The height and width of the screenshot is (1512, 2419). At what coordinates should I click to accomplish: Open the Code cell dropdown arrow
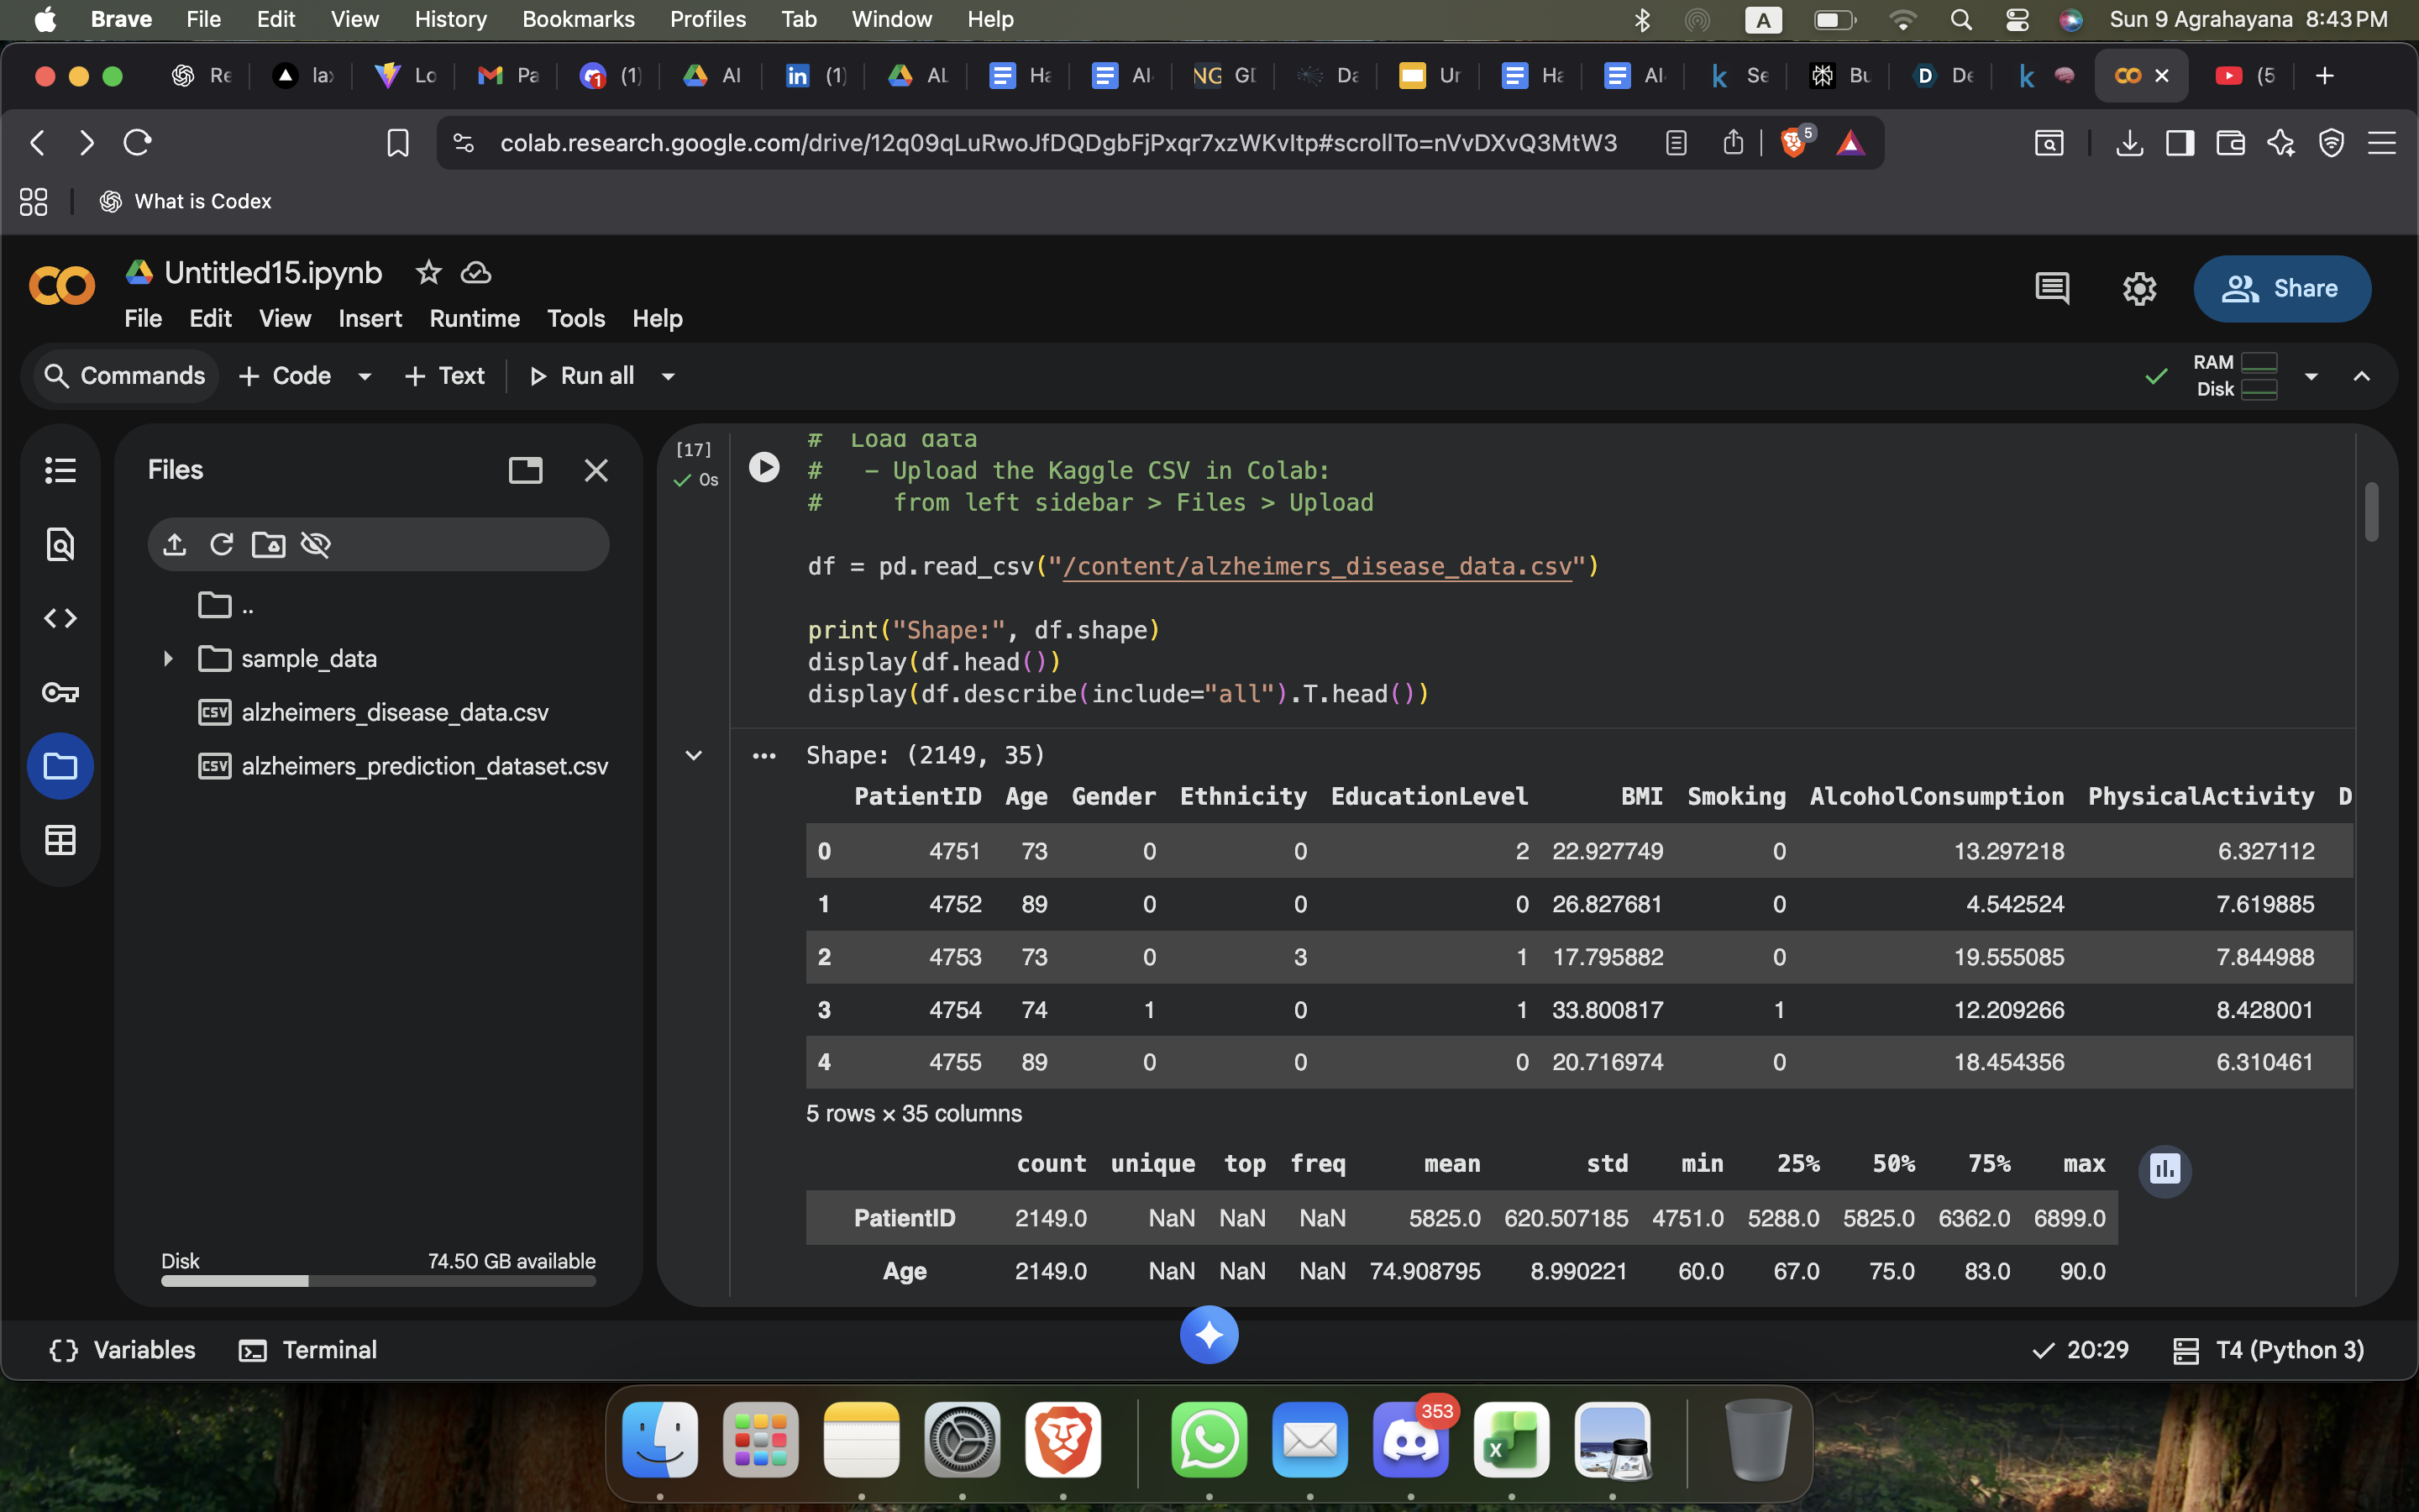[365, 377]
